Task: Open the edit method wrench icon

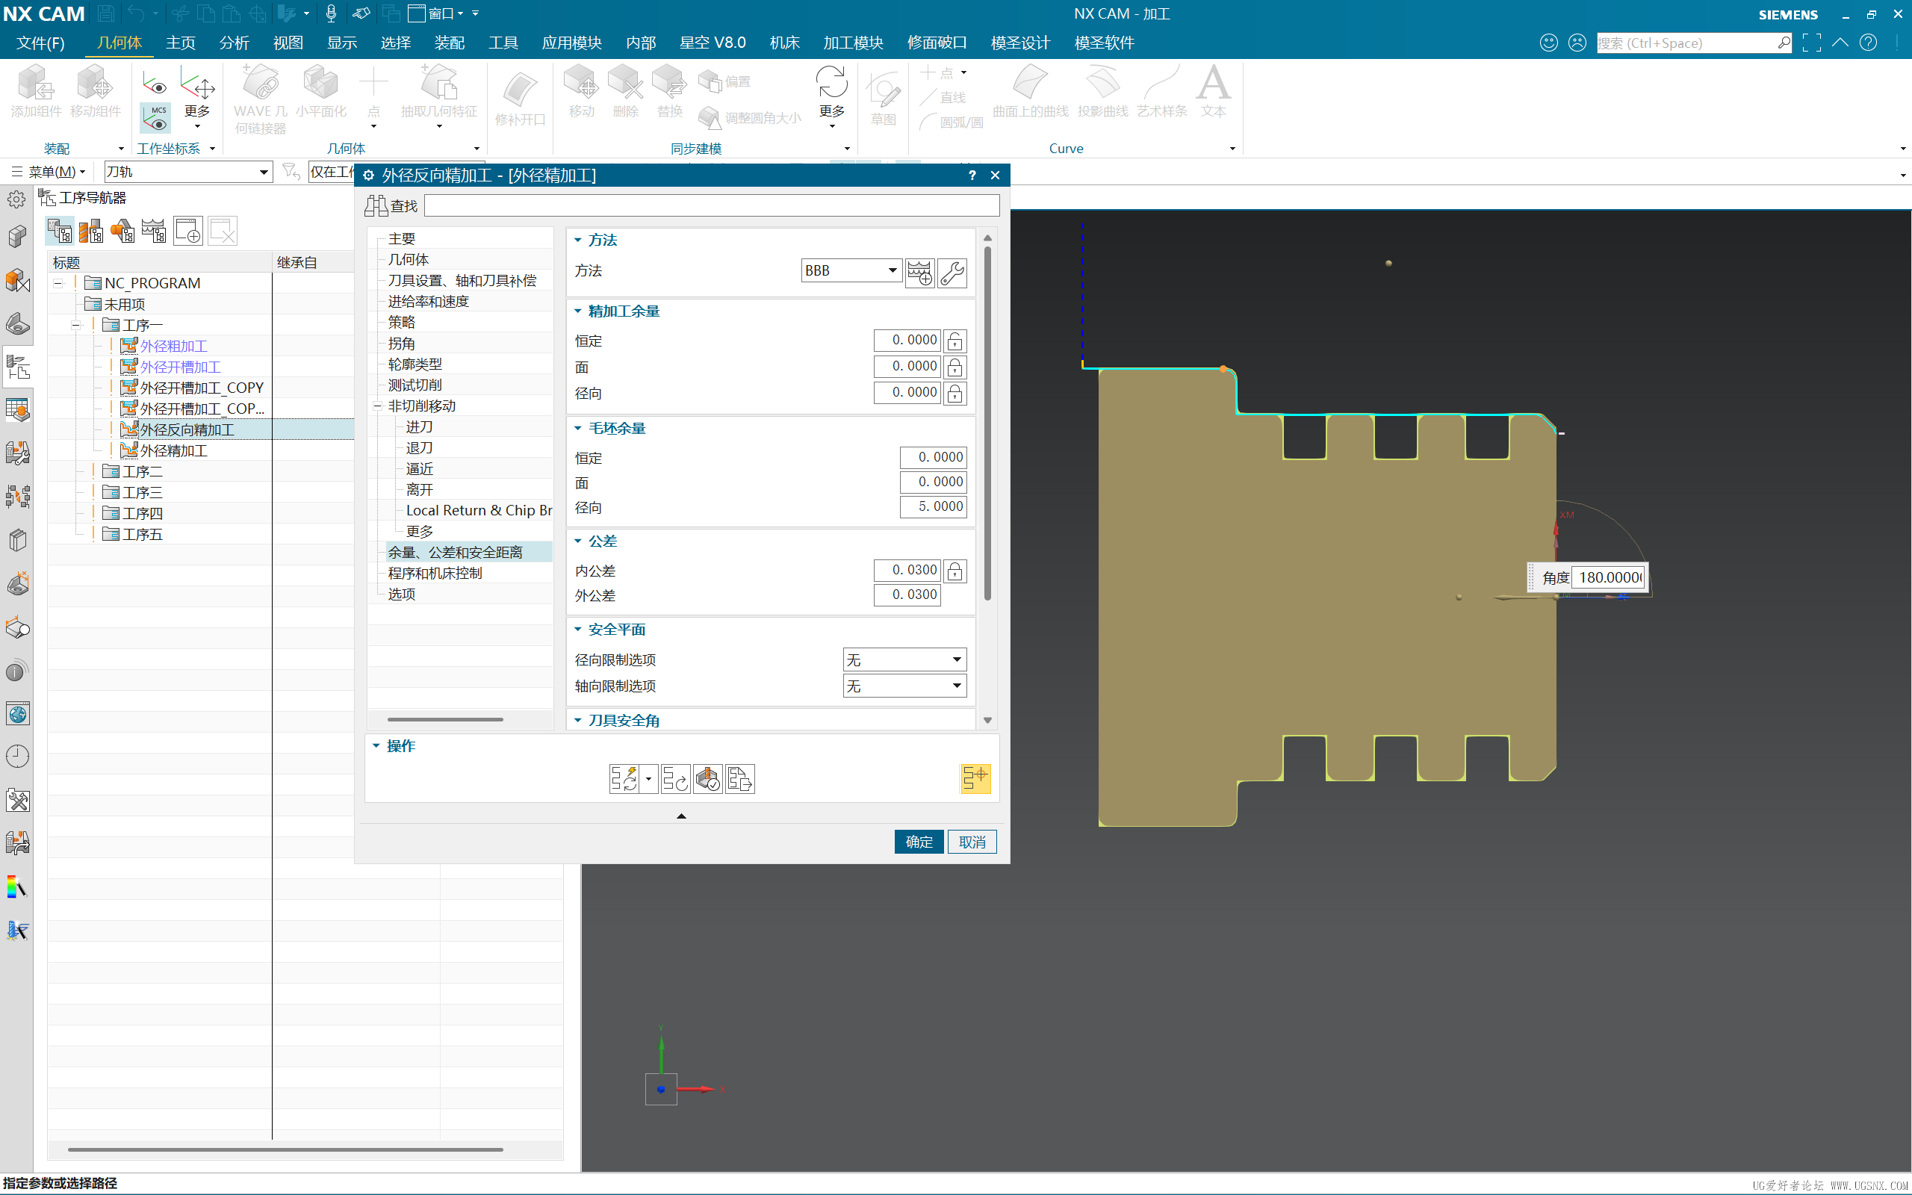Action: pos(952,273)
